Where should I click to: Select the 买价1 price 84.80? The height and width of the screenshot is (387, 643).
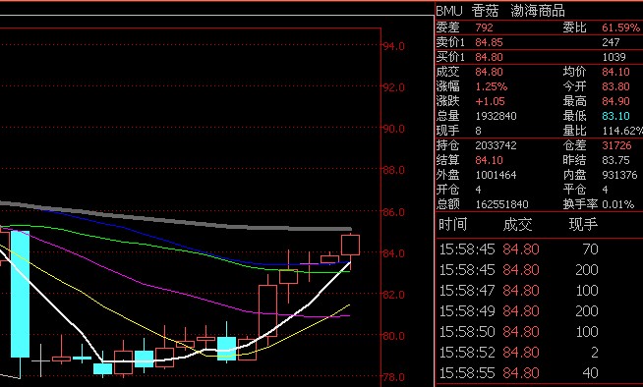click(489, 57)
